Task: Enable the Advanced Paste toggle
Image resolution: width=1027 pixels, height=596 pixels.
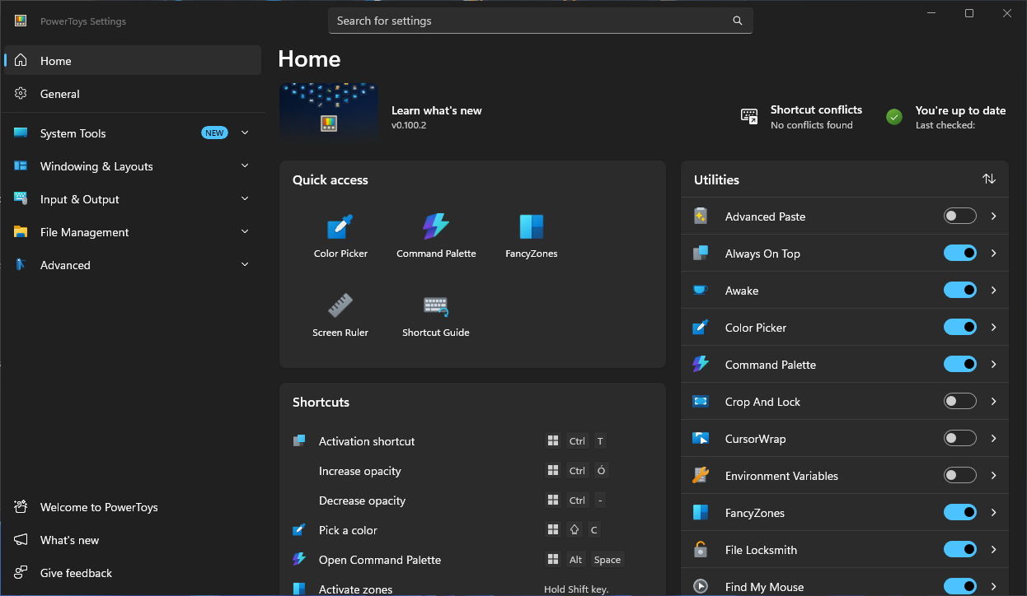Action: tap(960, 216)
